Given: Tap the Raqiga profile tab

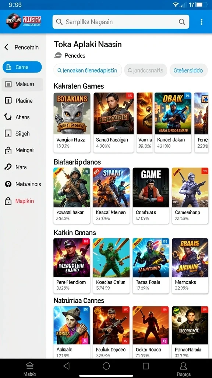Looking at the screenshot, I should coord(184,369).
